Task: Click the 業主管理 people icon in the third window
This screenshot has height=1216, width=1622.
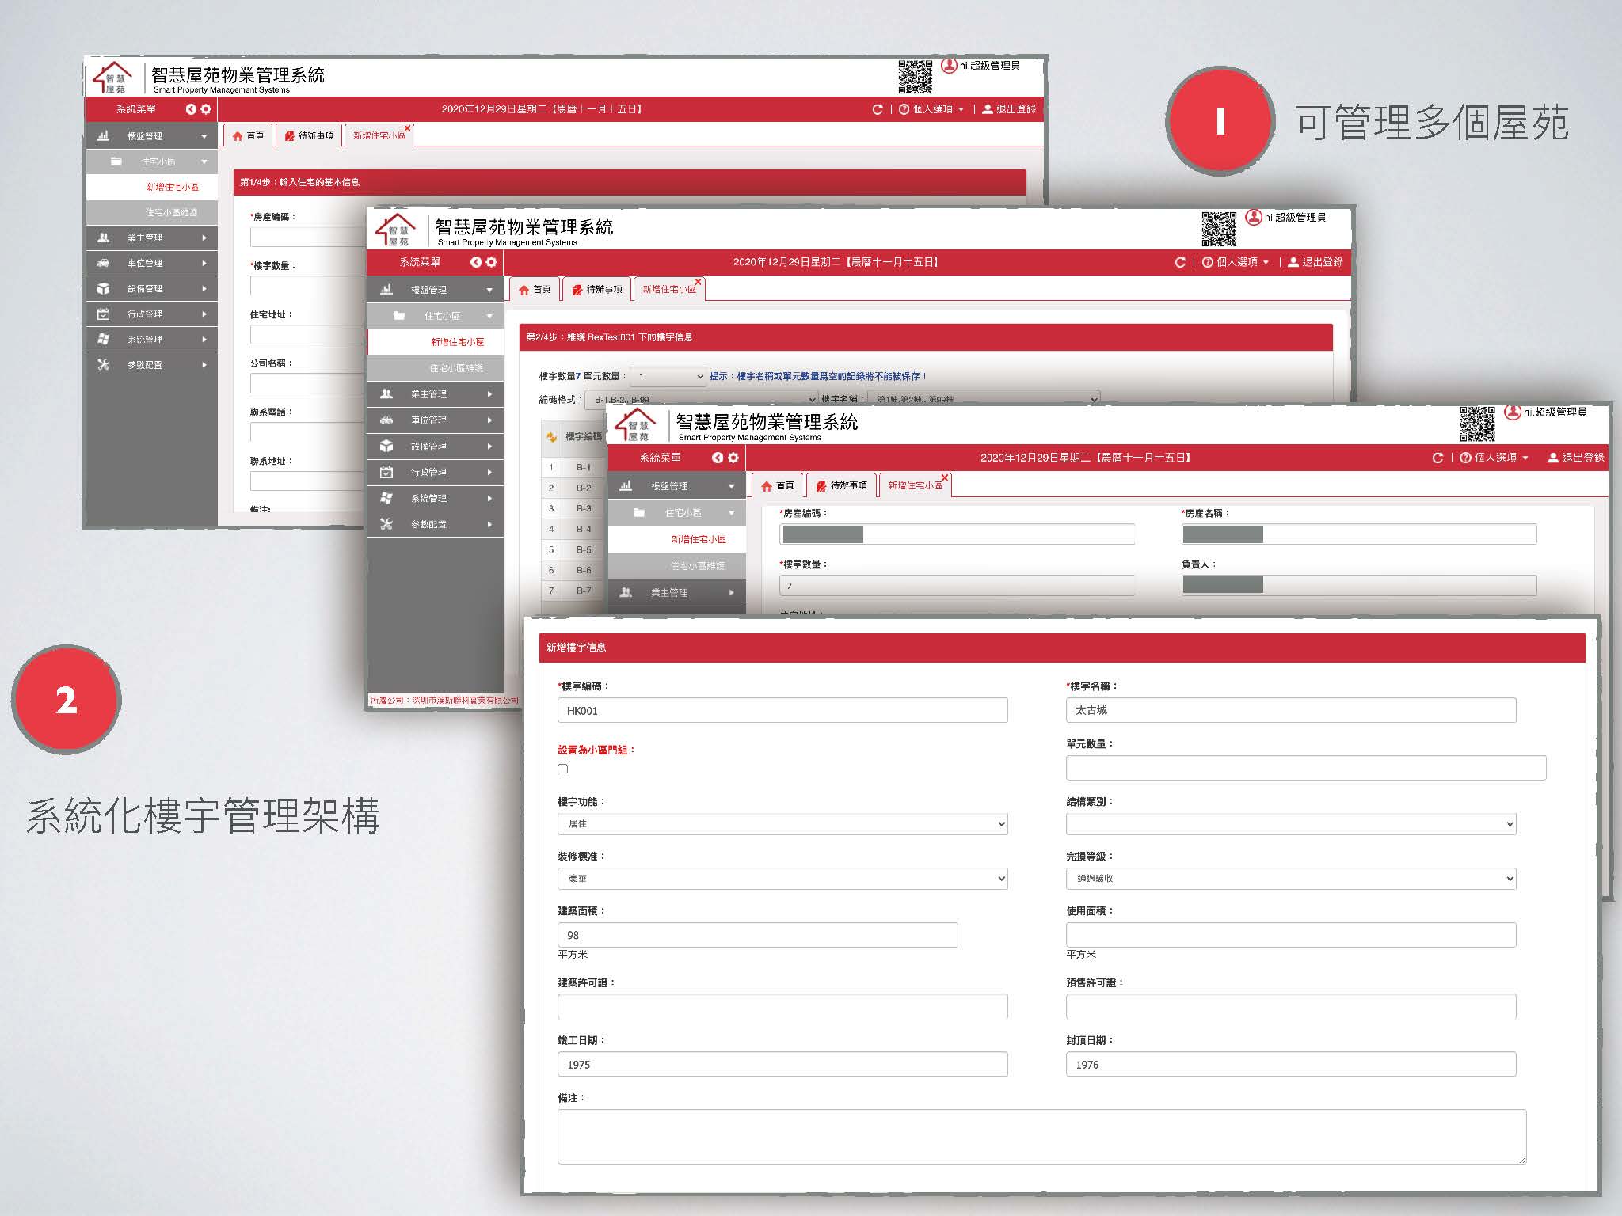Action: pos(626,592)
